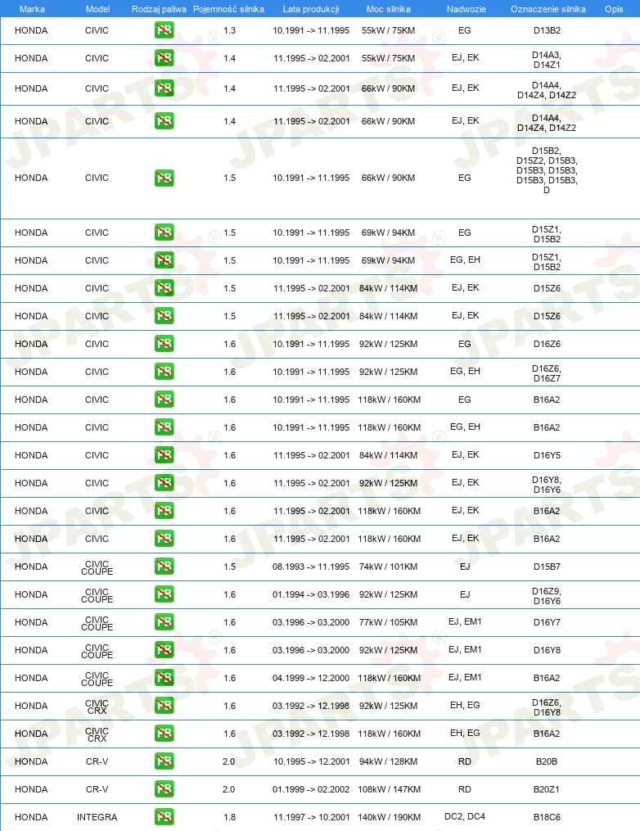The image size is (640, 831).
Task: Select the engine code cell D14A3, D14Z1
Action: tap(547, 60)
